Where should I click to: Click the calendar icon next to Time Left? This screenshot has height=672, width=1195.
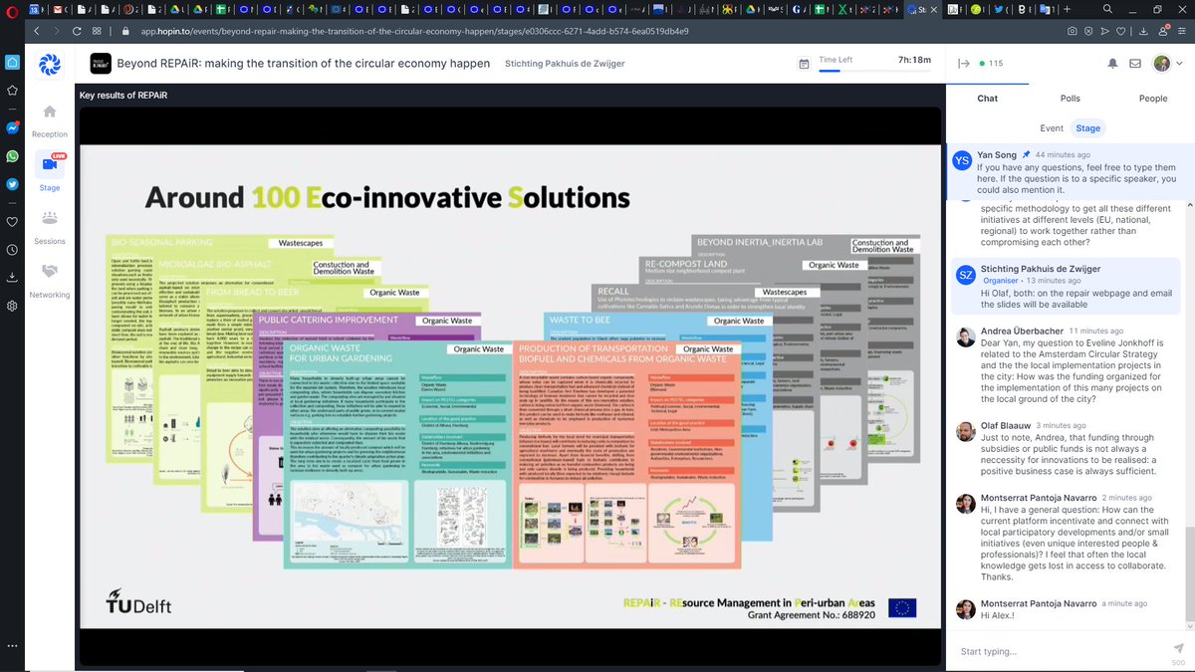tap(804, 62)
